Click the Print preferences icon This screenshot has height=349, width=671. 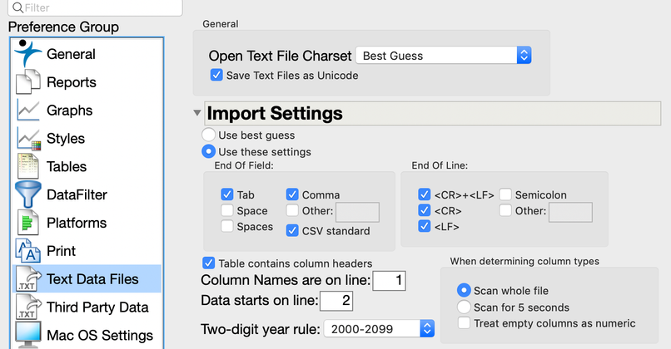[27, 251]
